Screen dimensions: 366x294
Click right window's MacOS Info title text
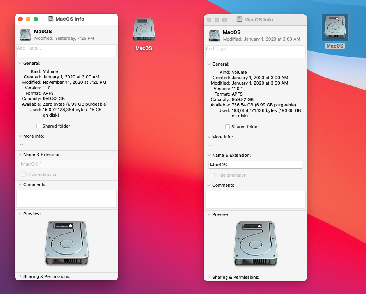click(x=259, y=19)
